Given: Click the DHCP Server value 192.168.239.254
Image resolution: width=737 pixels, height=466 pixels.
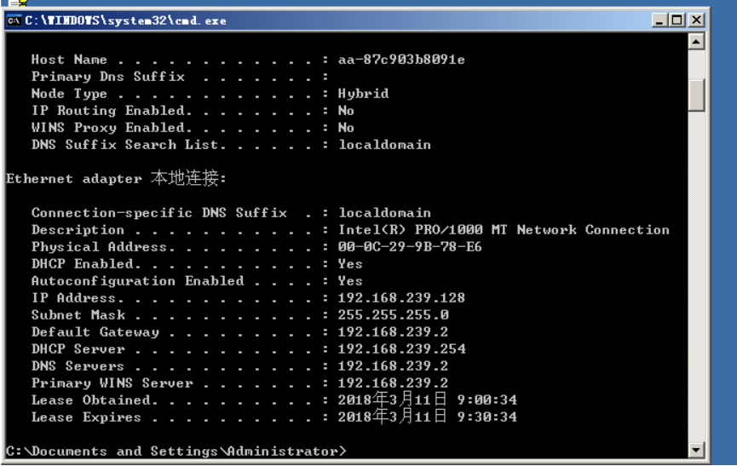Looking at the screenshot, I should 402,349.
